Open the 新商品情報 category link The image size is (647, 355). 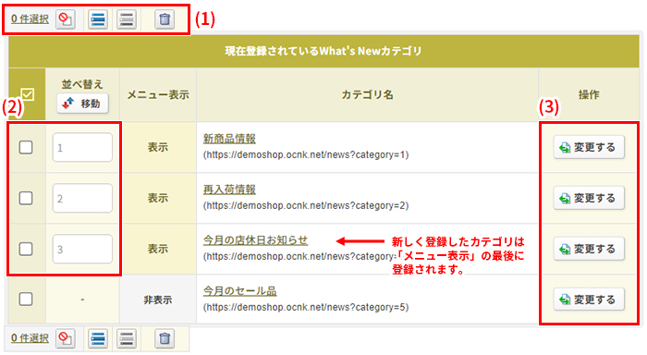coord(229,139)
